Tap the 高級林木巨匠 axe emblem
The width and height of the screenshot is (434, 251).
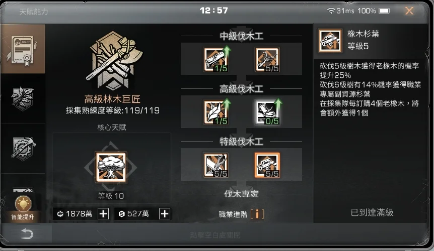click(x=113, y=61)
